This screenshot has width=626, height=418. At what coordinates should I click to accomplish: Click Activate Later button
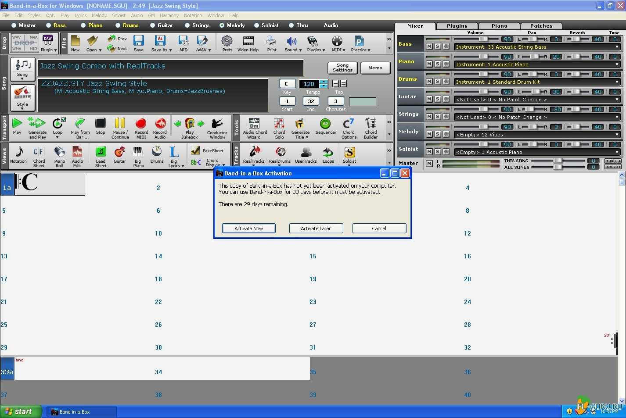[316, 229]
